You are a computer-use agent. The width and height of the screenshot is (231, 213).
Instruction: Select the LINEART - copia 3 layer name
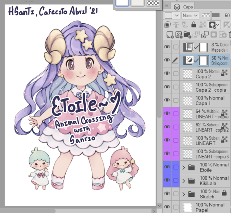click(x=212, y=157)
